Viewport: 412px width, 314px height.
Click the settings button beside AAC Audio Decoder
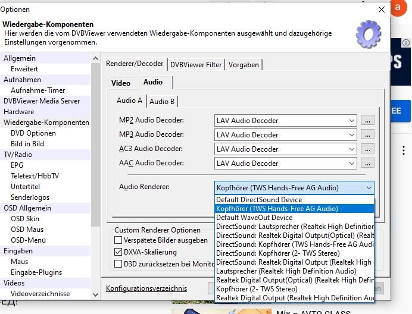coord(368,164)
